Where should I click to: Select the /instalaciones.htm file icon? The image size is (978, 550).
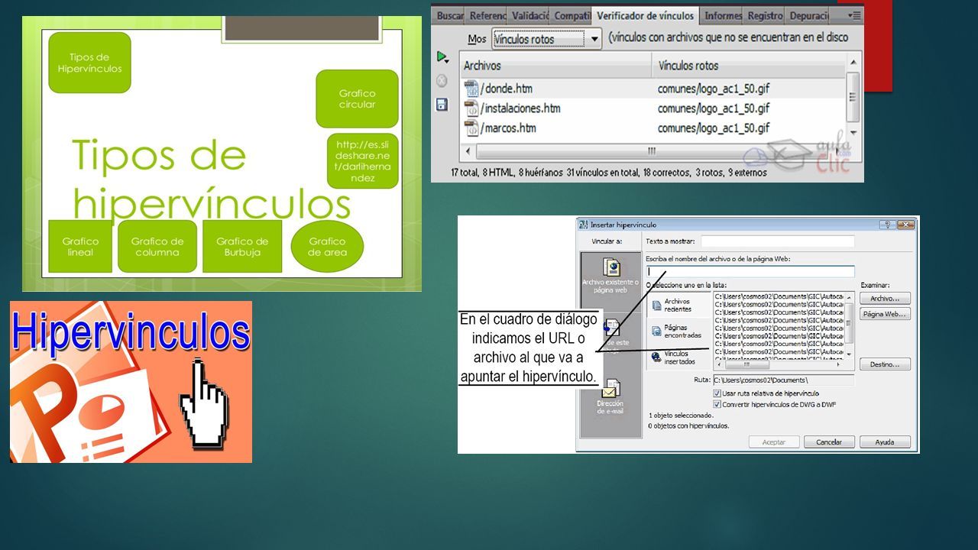pyautogui.click(x=471, y=108)
